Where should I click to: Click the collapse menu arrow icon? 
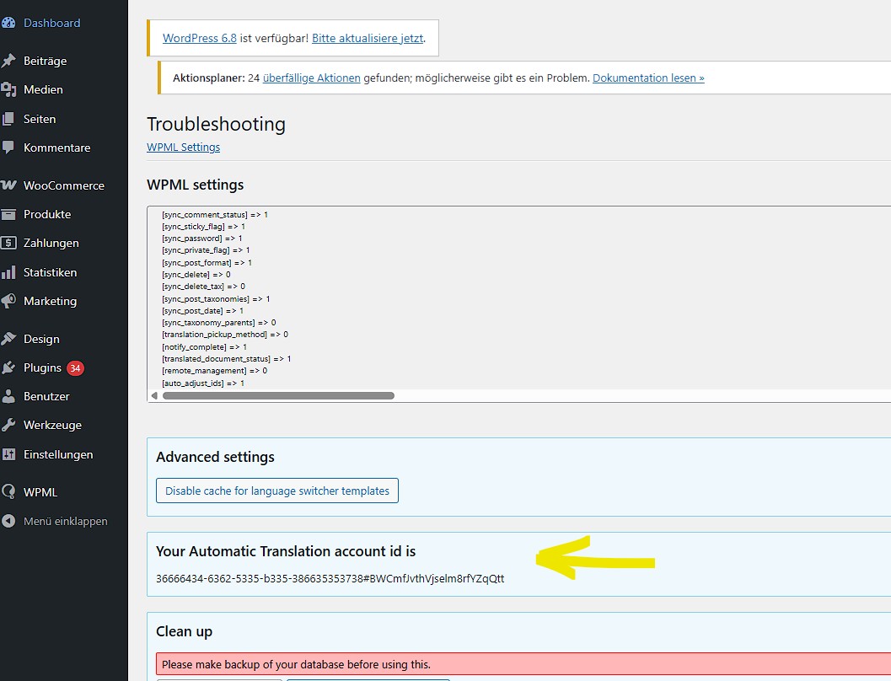(x=8, y=521)
